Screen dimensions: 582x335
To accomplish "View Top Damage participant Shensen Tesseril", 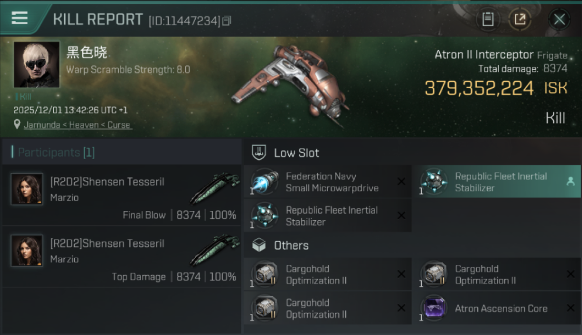I will pos(107,243).
